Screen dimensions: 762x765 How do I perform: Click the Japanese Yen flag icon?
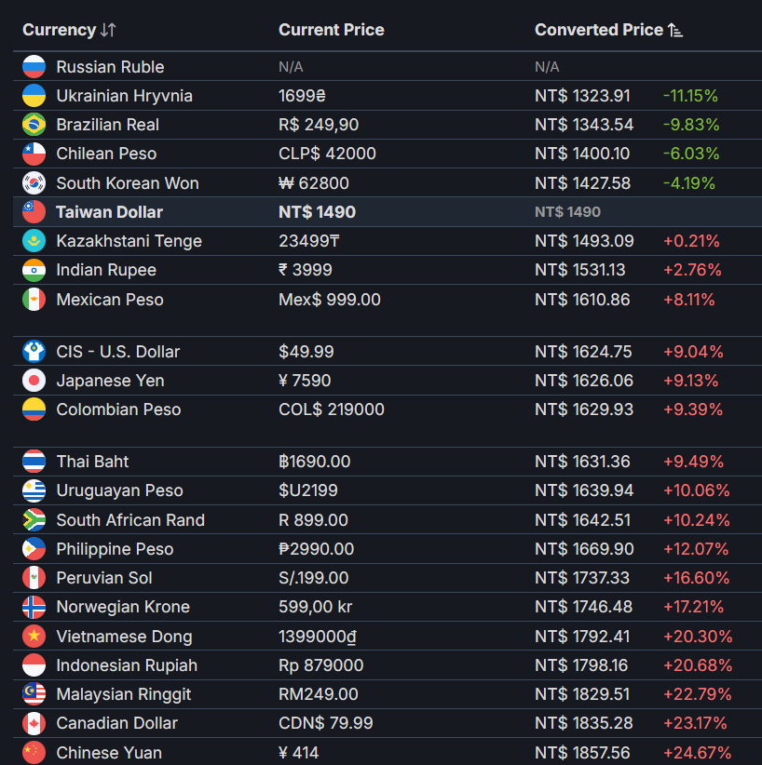pyautogui.click(x=34, y=380)
